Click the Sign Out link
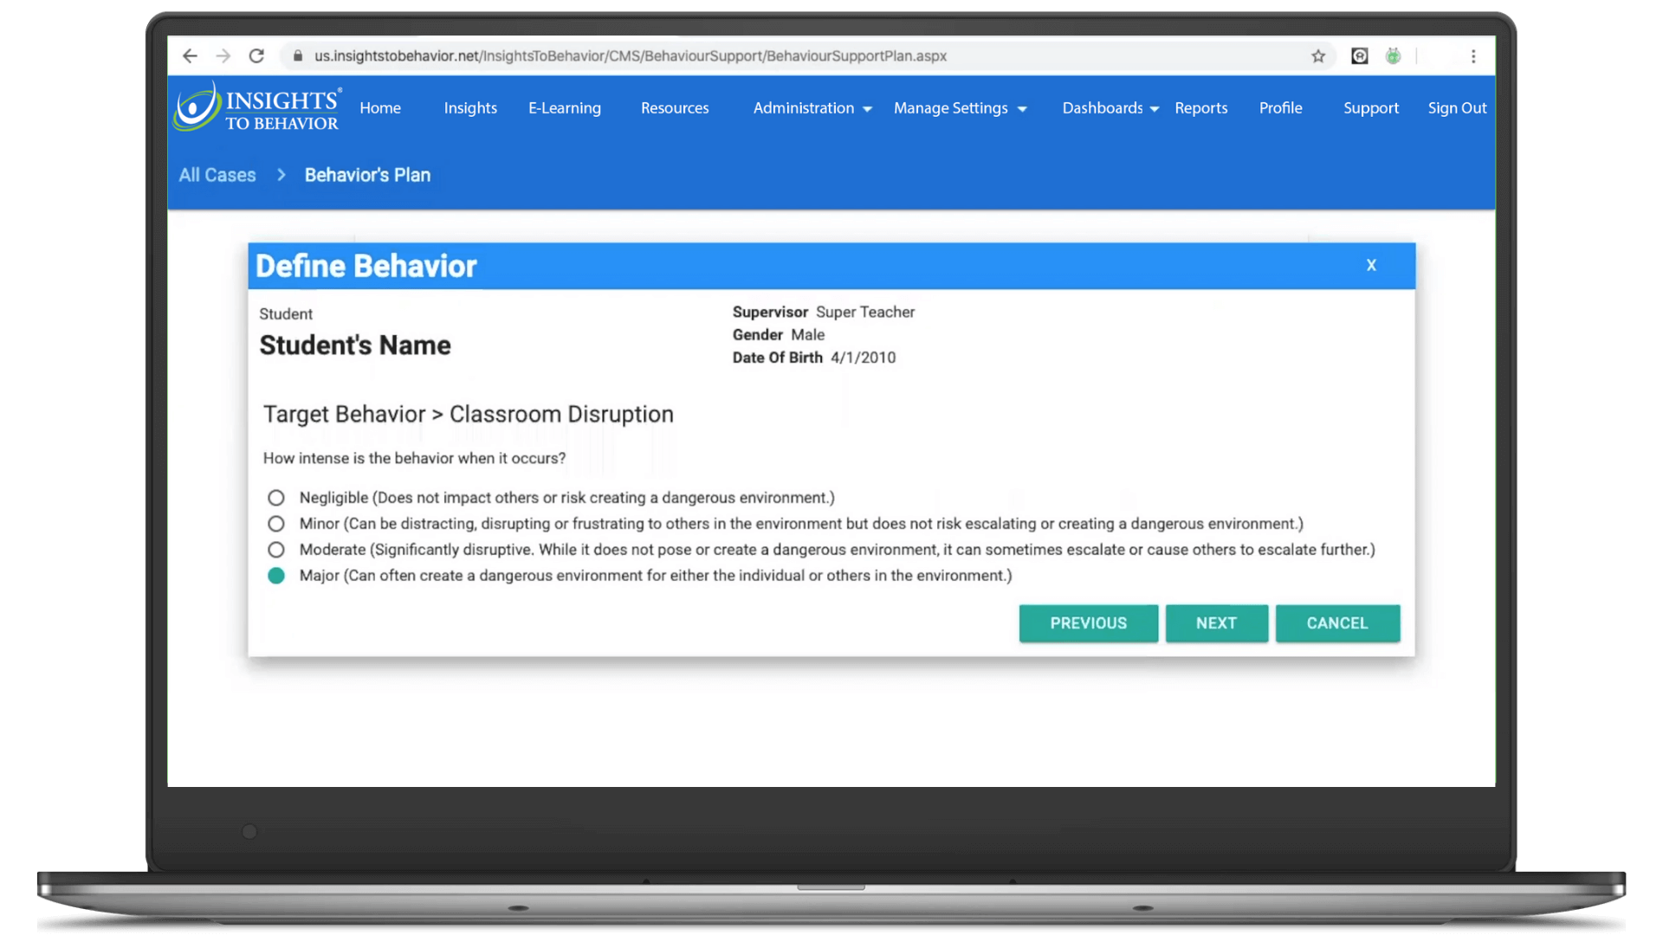1663x935 pixels. [1457, 108]
